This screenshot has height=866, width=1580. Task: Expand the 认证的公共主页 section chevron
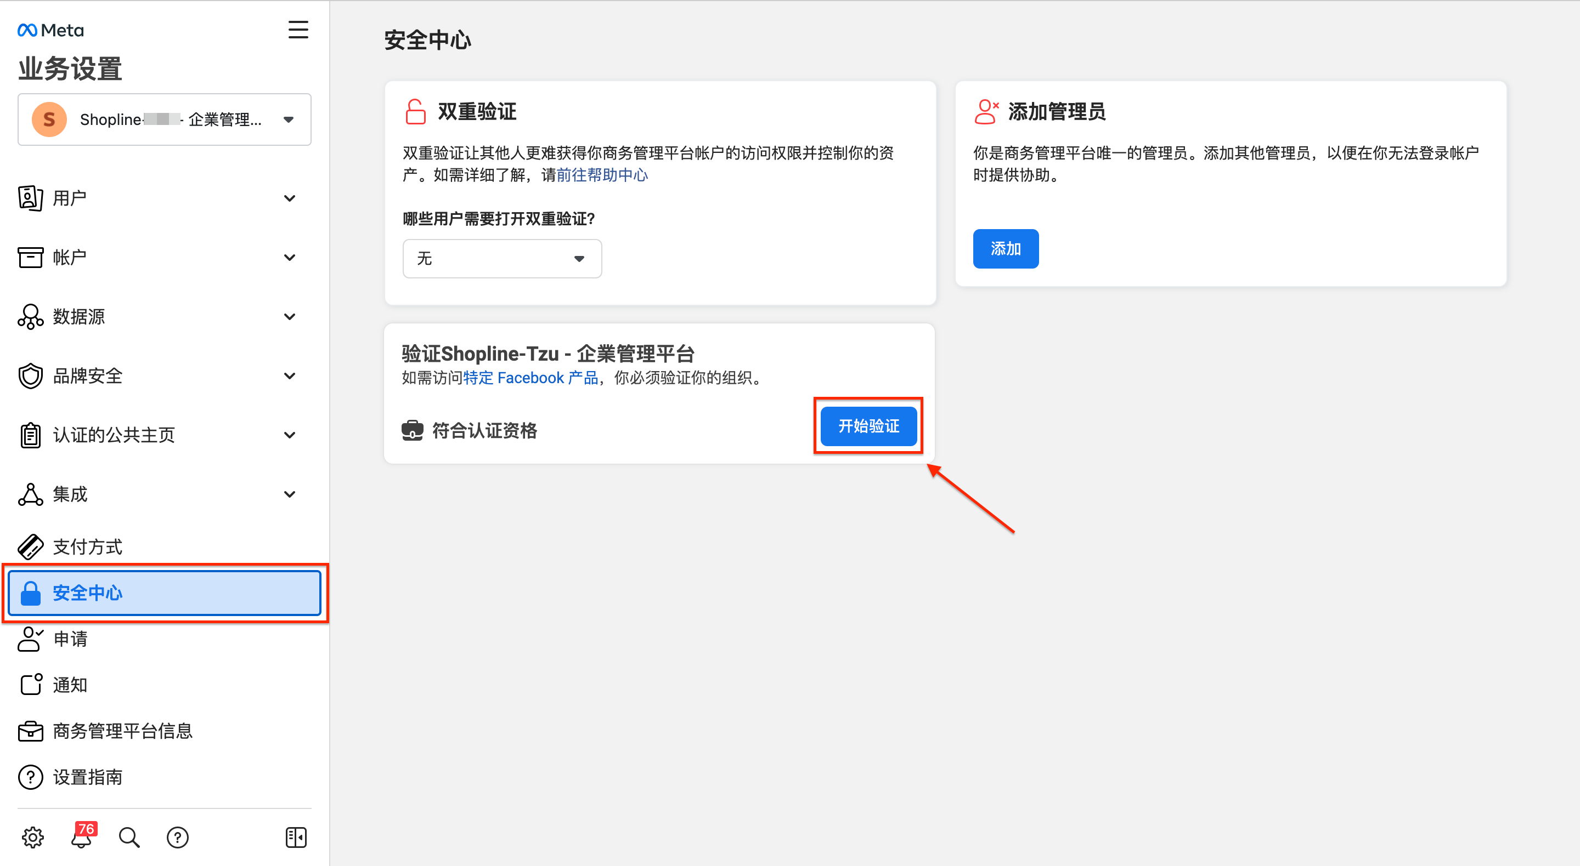[290, 435]
